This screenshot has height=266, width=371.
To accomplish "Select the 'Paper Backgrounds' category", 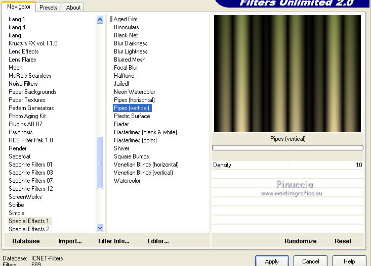I will pos(33,92).
